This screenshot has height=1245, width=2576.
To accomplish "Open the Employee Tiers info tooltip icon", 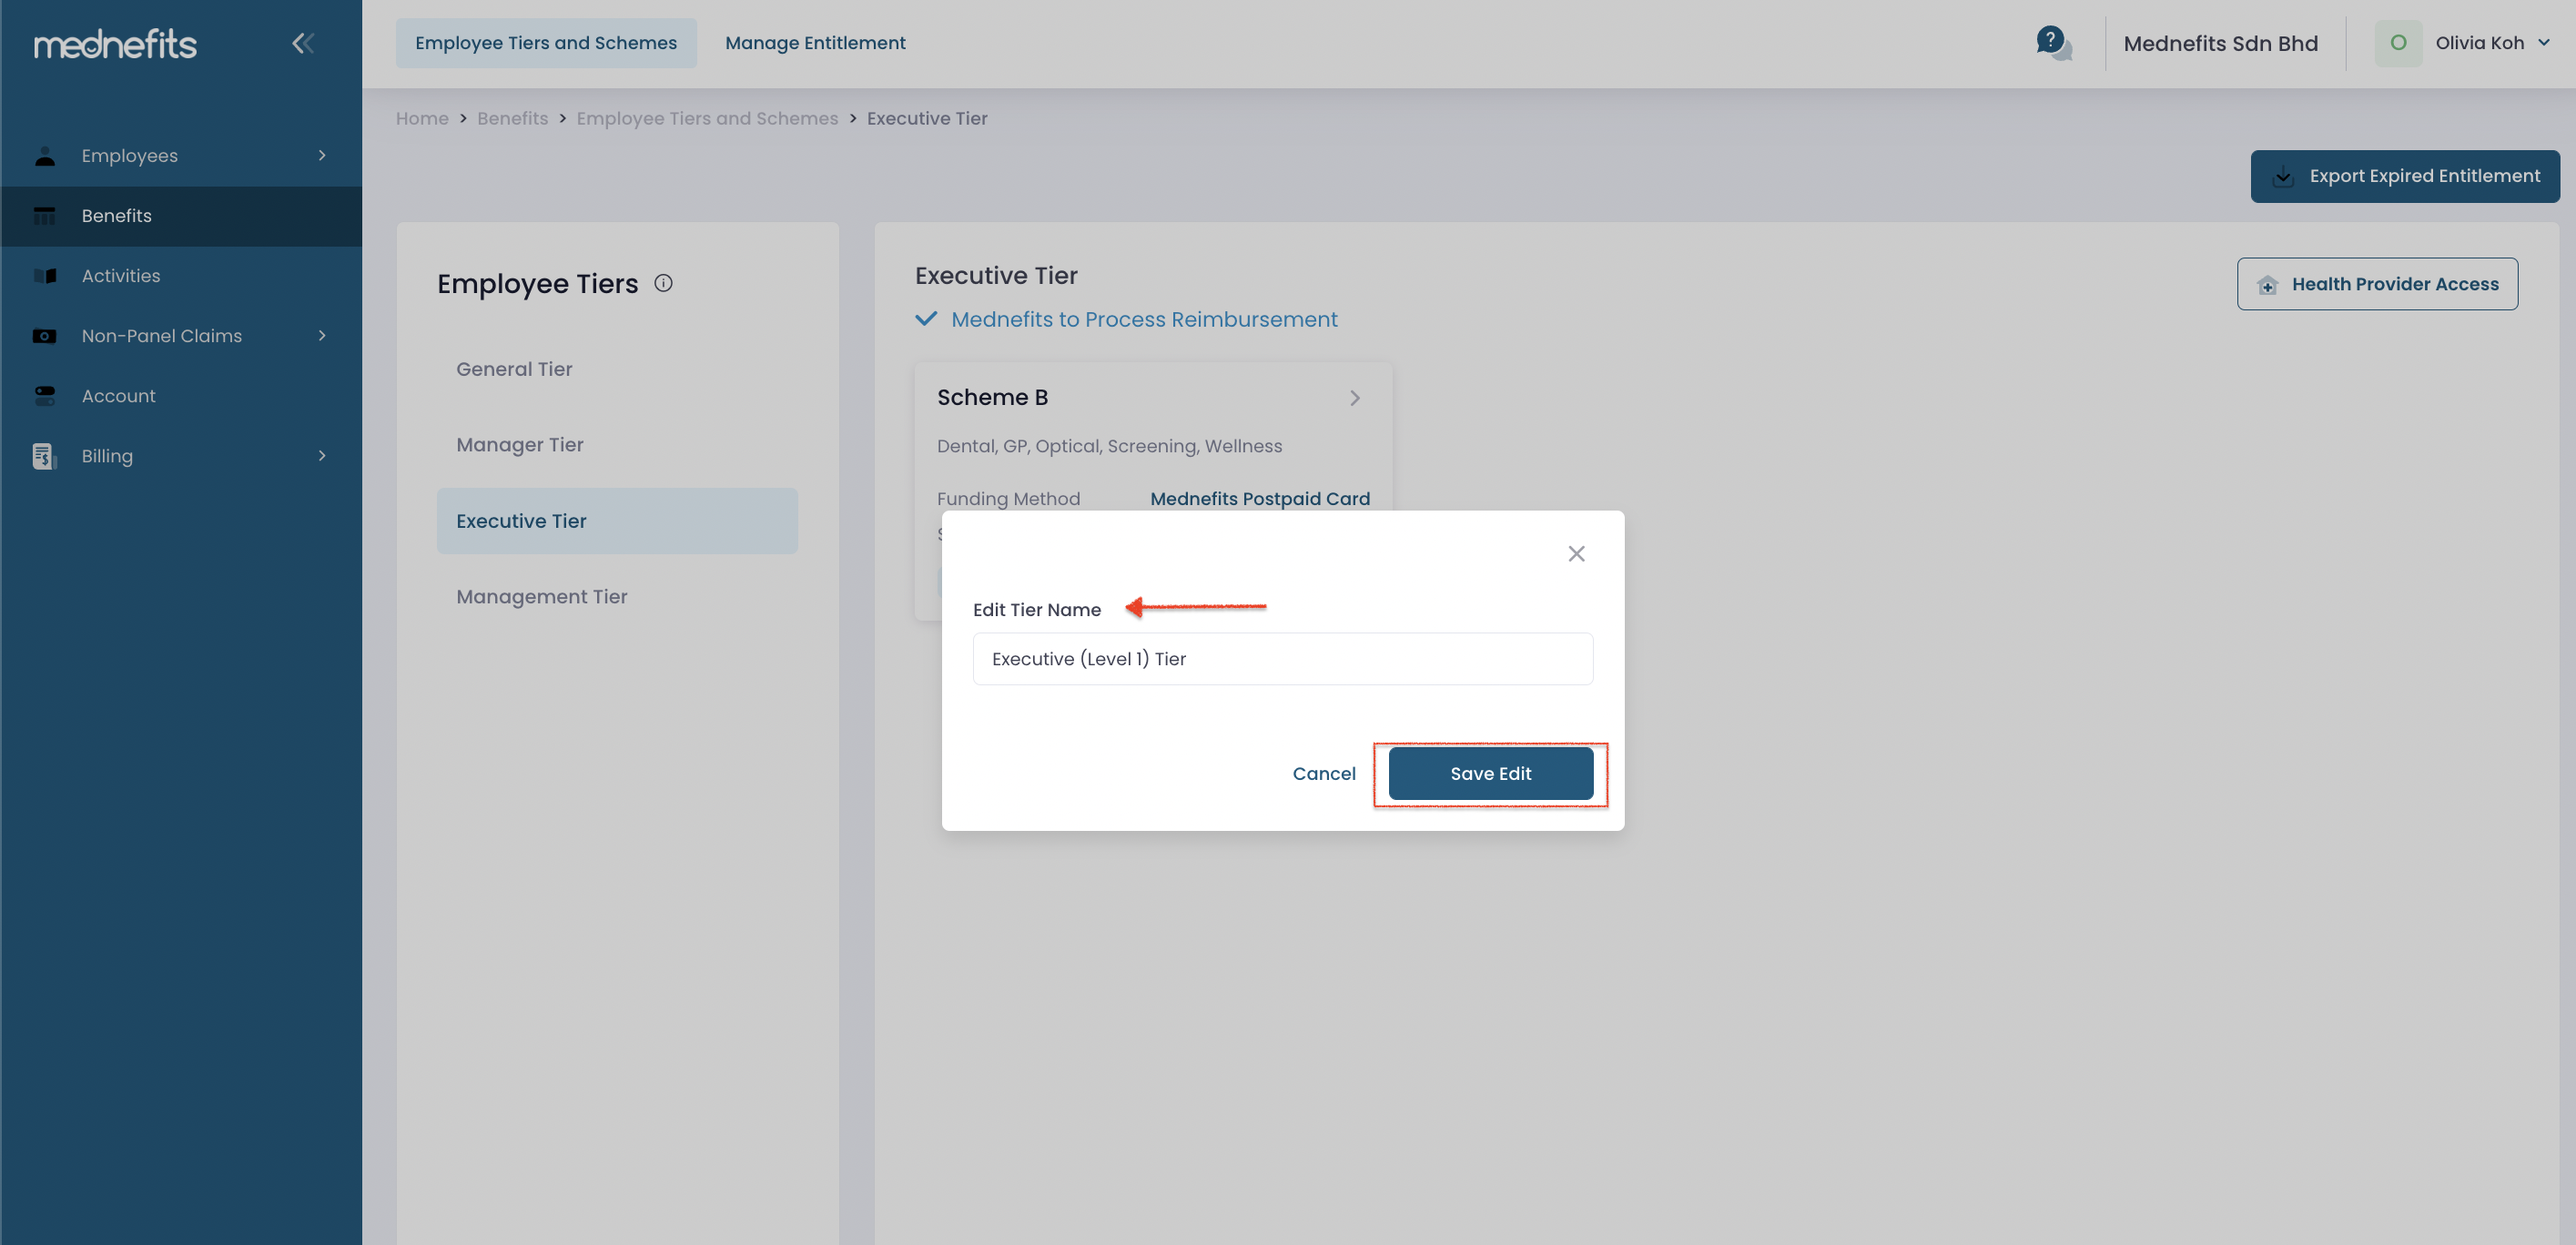I will (x=662, y=282).
